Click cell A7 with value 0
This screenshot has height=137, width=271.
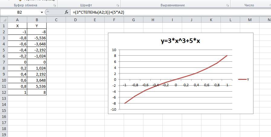click(x=17, y=62)
